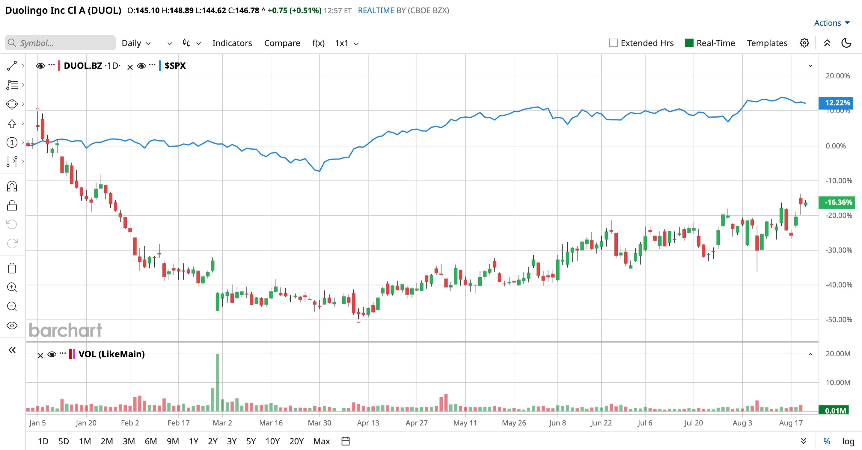Delete drawings with the trash can icon
Screen dimensions: 862x450
point(12,268)
